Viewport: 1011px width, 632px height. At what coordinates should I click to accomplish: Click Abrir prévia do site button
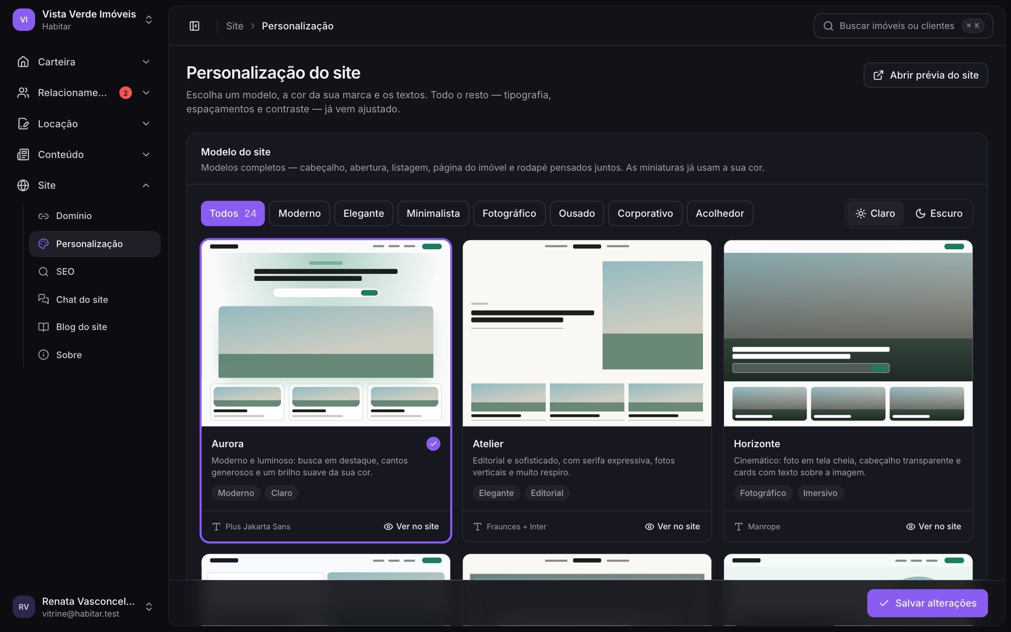click(x=925, y=75)
